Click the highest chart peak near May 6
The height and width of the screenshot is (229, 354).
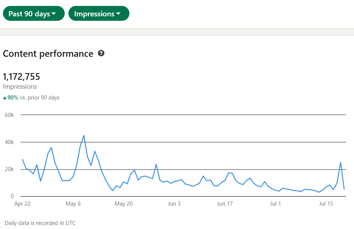click(x=84, y=135)
